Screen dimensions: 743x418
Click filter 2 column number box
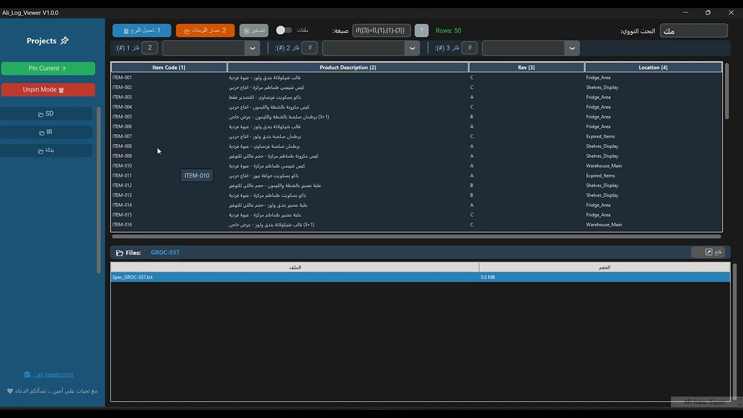point(310,48)
